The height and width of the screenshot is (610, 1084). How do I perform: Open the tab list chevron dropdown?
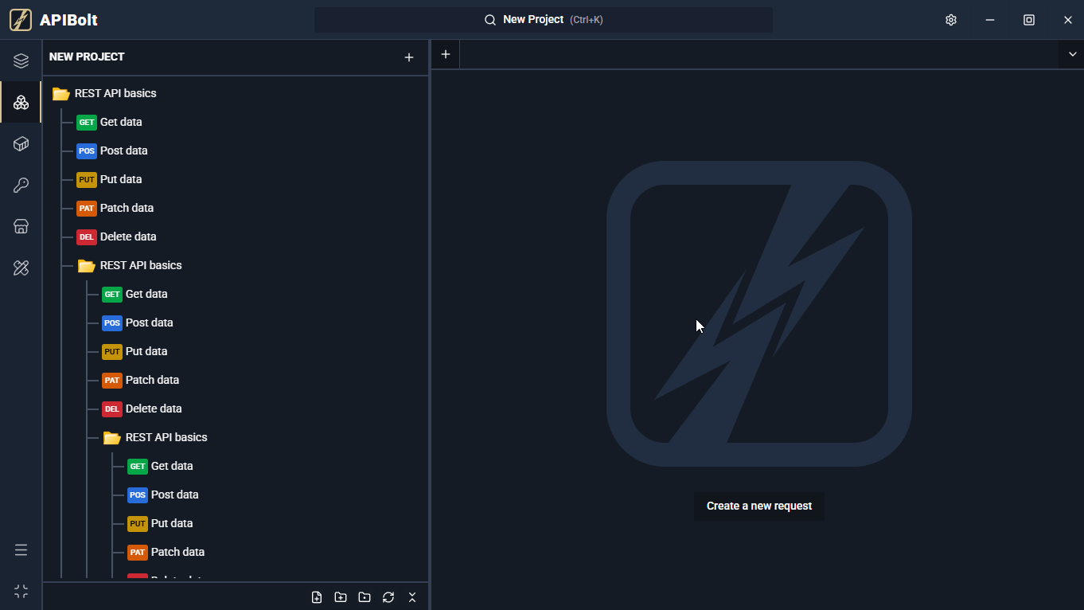(x=1072, y=54)
